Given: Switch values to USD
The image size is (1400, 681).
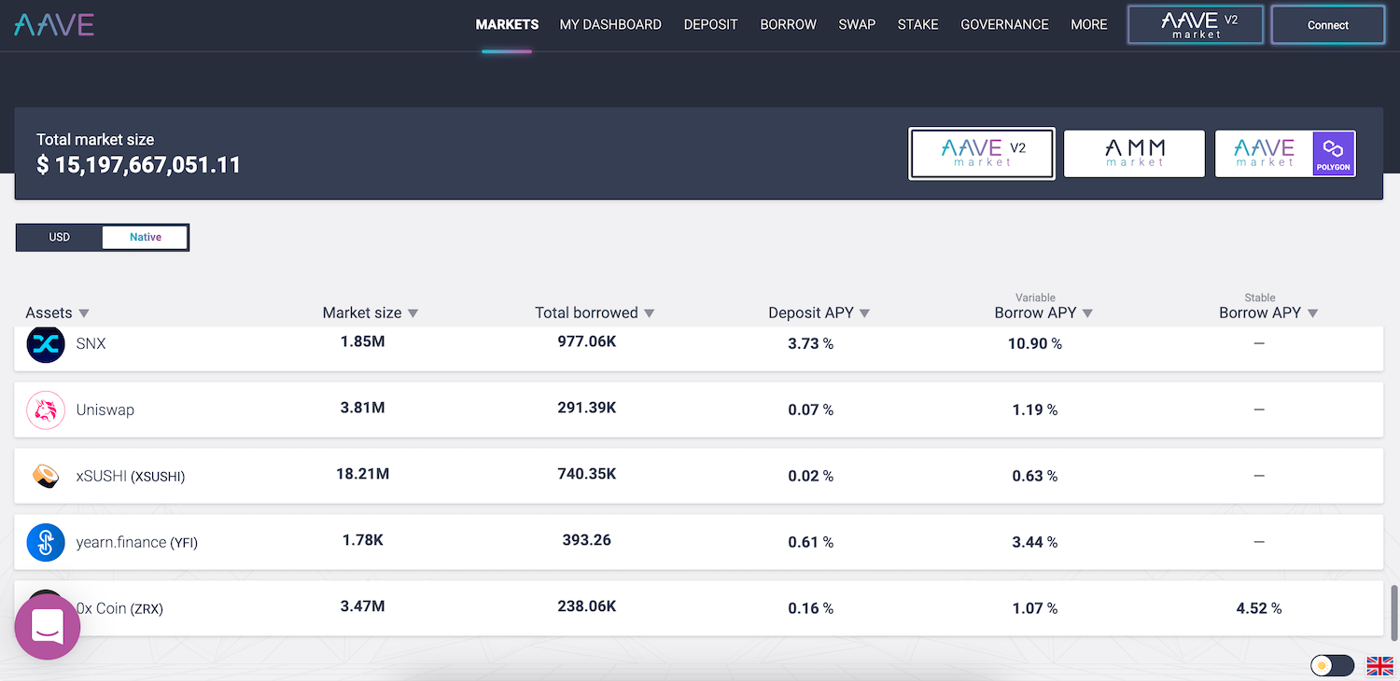Looking at the screenshot, I should point(60,237).
